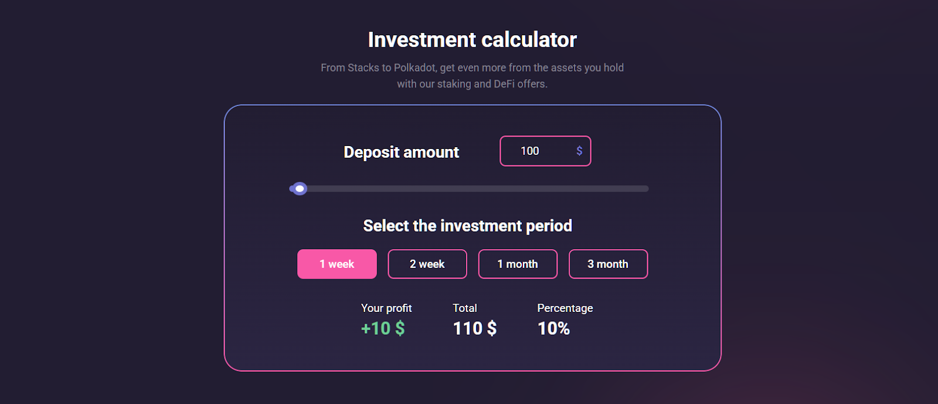Choose the 2 week investment period

pos(427,264)
